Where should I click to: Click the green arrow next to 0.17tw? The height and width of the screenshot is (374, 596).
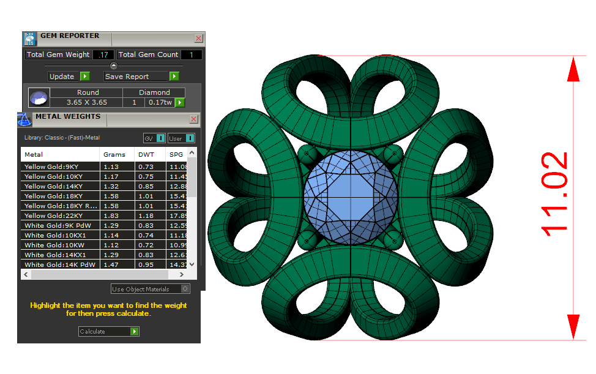(180, 102)
